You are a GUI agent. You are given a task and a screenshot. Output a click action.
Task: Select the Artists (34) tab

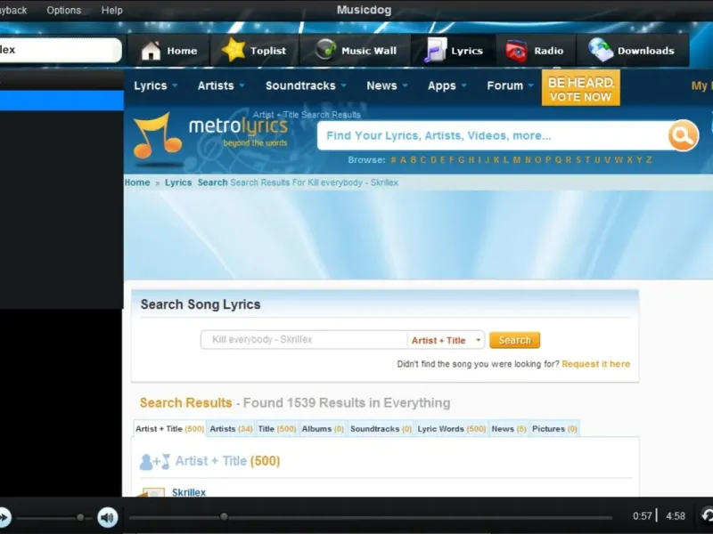pos(231,429)
